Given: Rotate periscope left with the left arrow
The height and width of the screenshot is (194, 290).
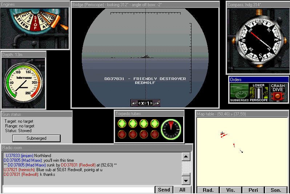Looking at the screenshot, I should [x=134, y=104].
